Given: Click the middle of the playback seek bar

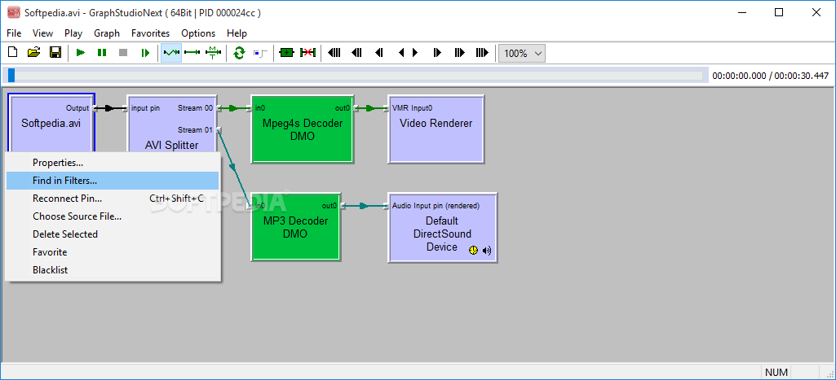Looking at the screenshot, I should click(x=355, y=76).
